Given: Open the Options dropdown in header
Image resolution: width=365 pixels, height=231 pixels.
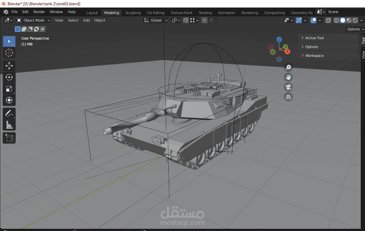Looking at the screenshot, I should click(355, 29).
